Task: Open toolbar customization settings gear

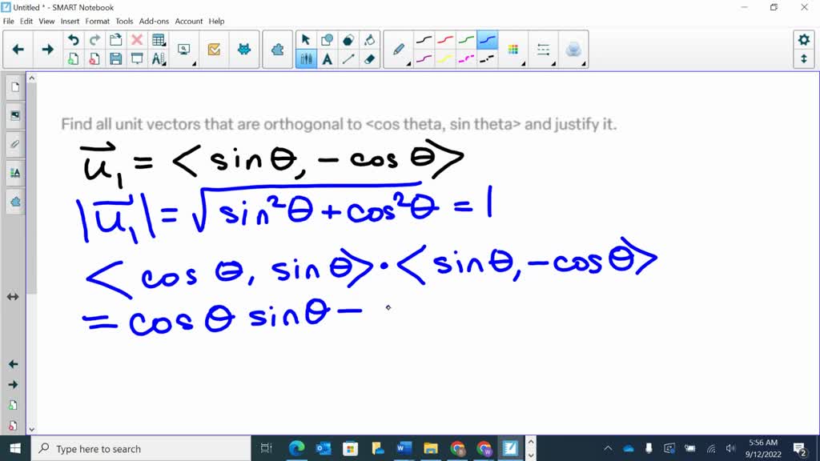Action: pyautogui.click(x=805, y=38)
